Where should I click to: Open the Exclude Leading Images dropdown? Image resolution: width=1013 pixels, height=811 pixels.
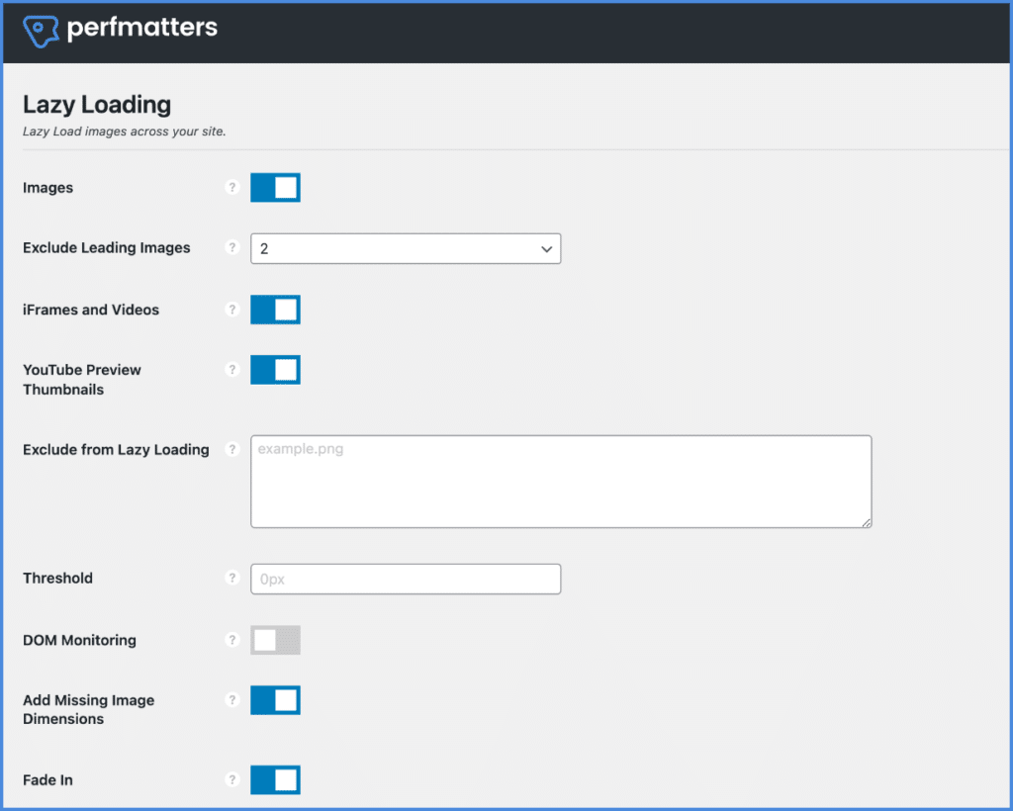(x=406, y=248)
